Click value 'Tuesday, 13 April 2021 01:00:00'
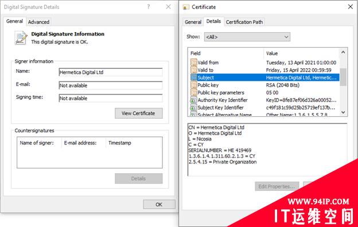Image resolution: width=358 pixels, height=227 pixels. coord(301,62)
